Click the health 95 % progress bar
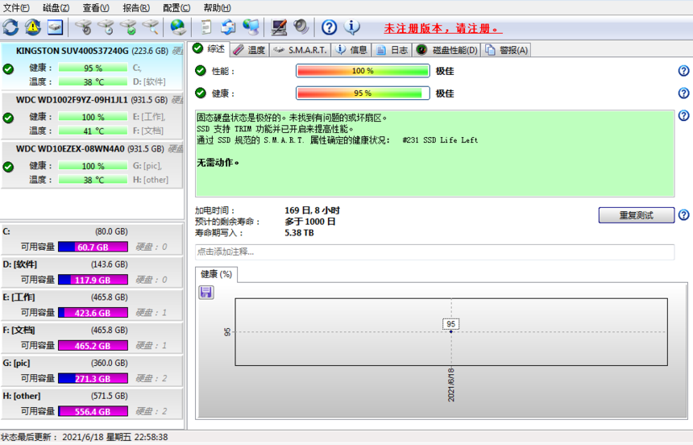 pyautogui.click(x=363, y=94)
